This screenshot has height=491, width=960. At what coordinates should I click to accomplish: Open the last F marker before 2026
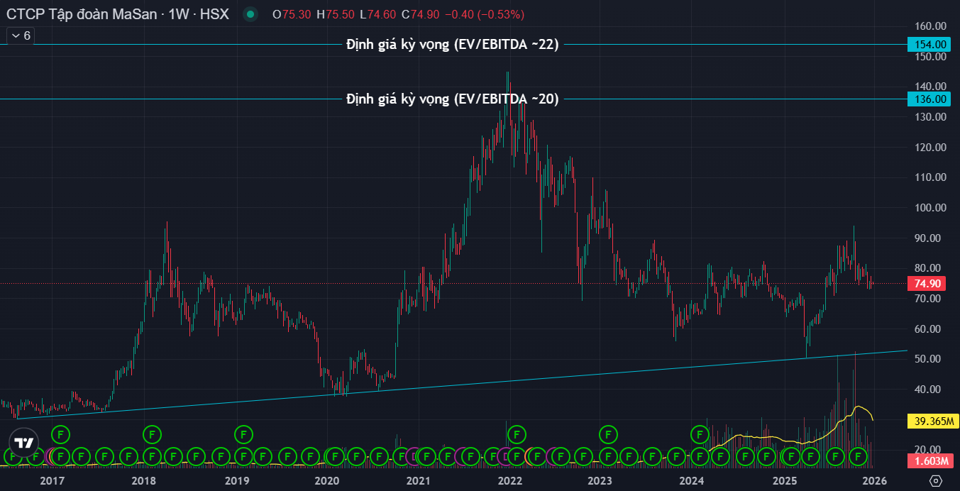(859, 456)
